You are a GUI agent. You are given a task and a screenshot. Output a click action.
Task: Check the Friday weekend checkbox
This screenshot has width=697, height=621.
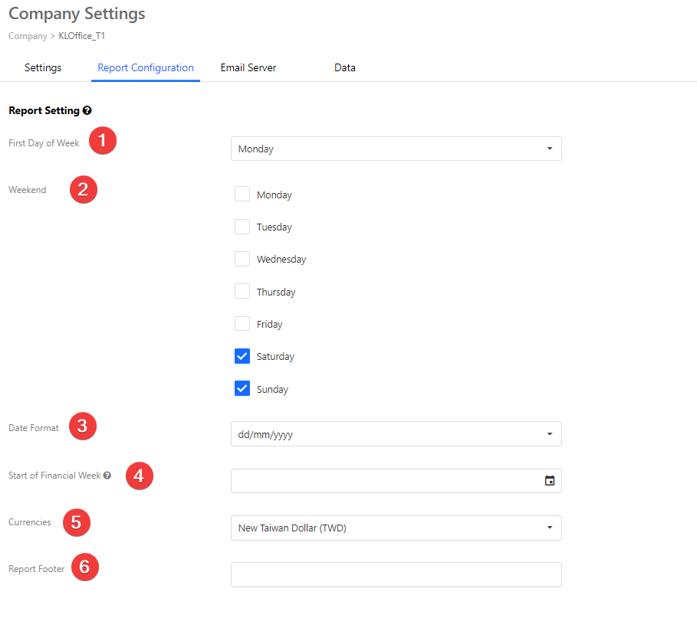242,324
